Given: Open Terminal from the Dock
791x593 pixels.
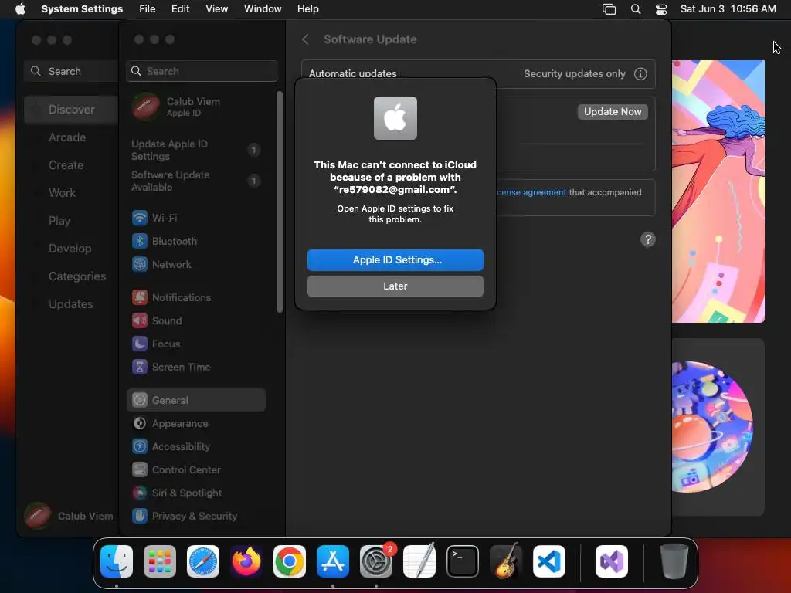Looking at the screenshot, I should [x=463, y=561].
